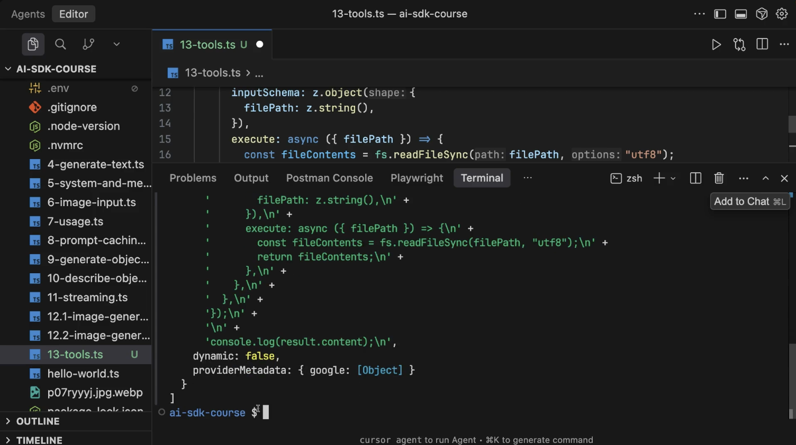Click the unsaved dot on 13-tools.ts tab
Screen dimensions: 796x445
[x=260, y=45]
